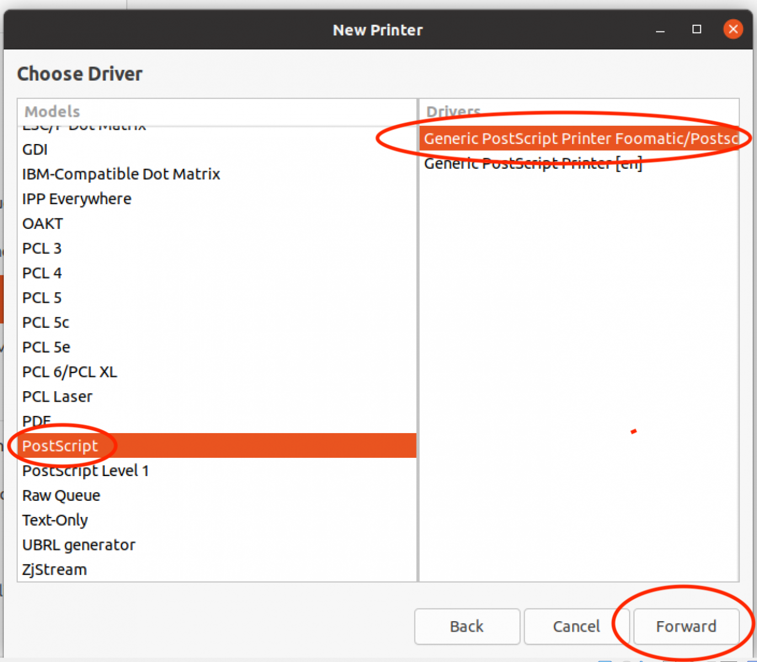Select the IPP Everywhere model
The image size is (757, 662).
[x=77, y=199]
